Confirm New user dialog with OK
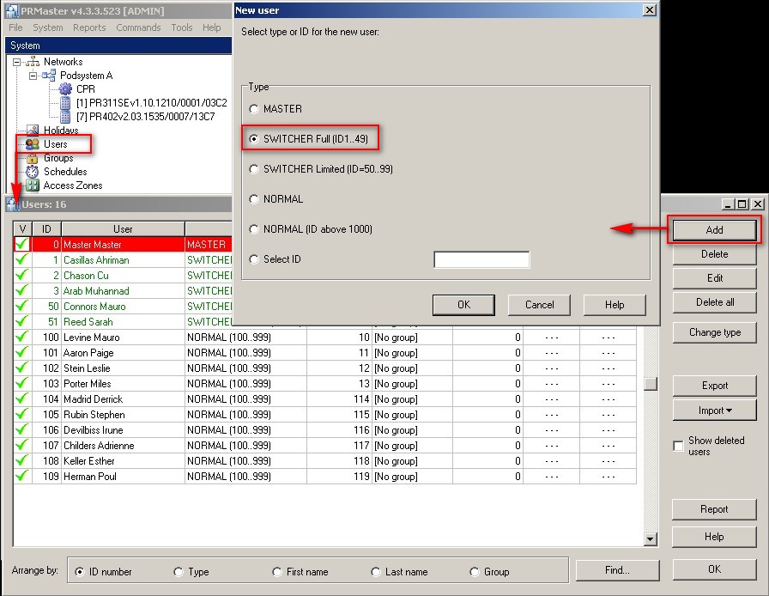Image resolution: width=769 pixels, height=596 pixels. click(463, 305)
